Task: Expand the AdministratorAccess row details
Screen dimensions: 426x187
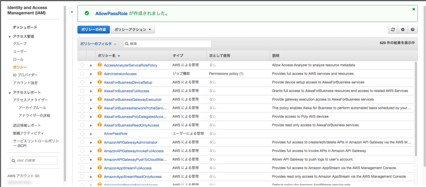Action: pyautogui.click(x=91, y=74)
